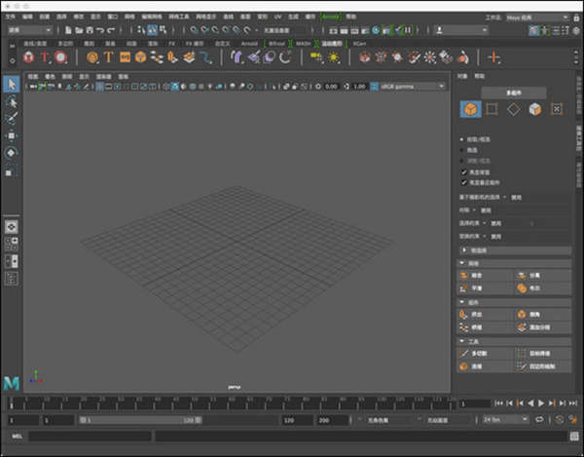The width and height of the screenshot is (584, 457).
Task: Enable Snap to grids magnet icon
Action: click(194, 30)
